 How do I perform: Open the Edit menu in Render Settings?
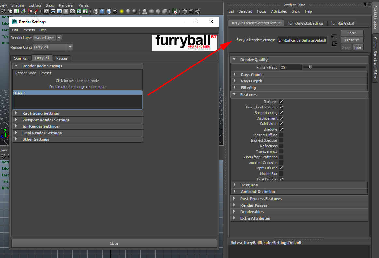[x=15, y=30]
